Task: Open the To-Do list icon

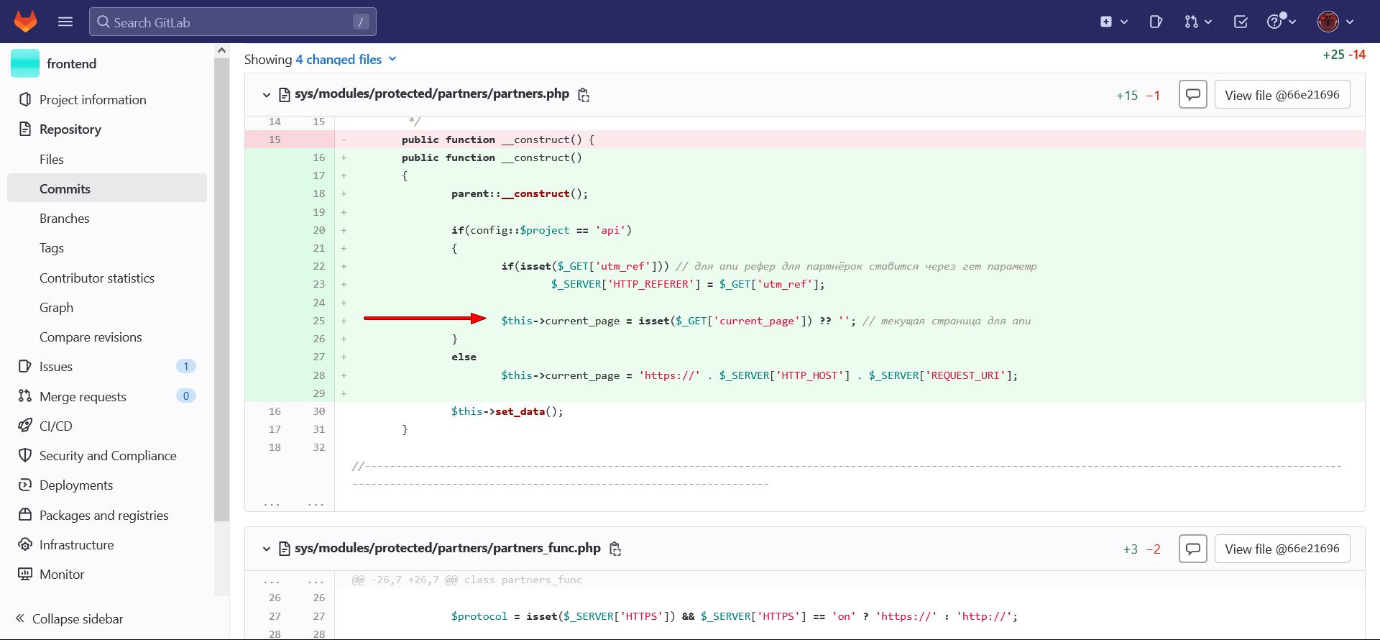Action: (1241, 22)
